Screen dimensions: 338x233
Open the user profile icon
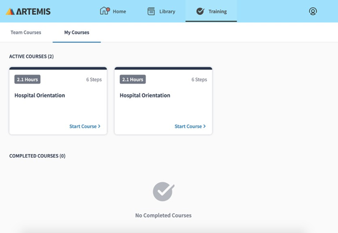point(313,11)
